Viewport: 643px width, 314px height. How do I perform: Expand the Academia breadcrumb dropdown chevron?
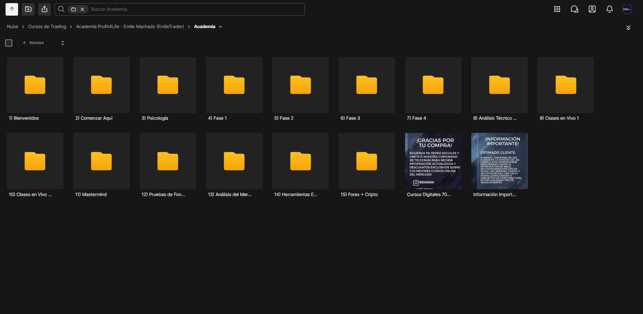tap(220, 27)
